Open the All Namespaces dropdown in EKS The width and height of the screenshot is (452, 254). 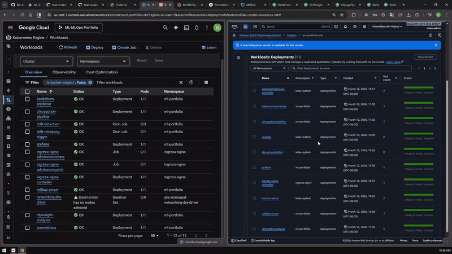point(269,68)
